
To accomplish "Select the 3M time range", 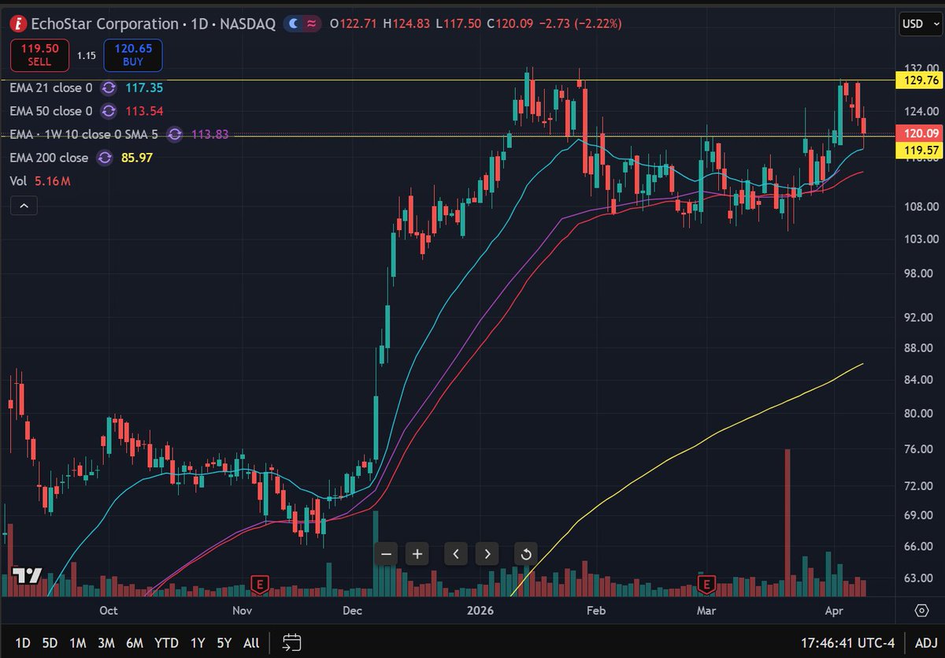I will point(106,643).
